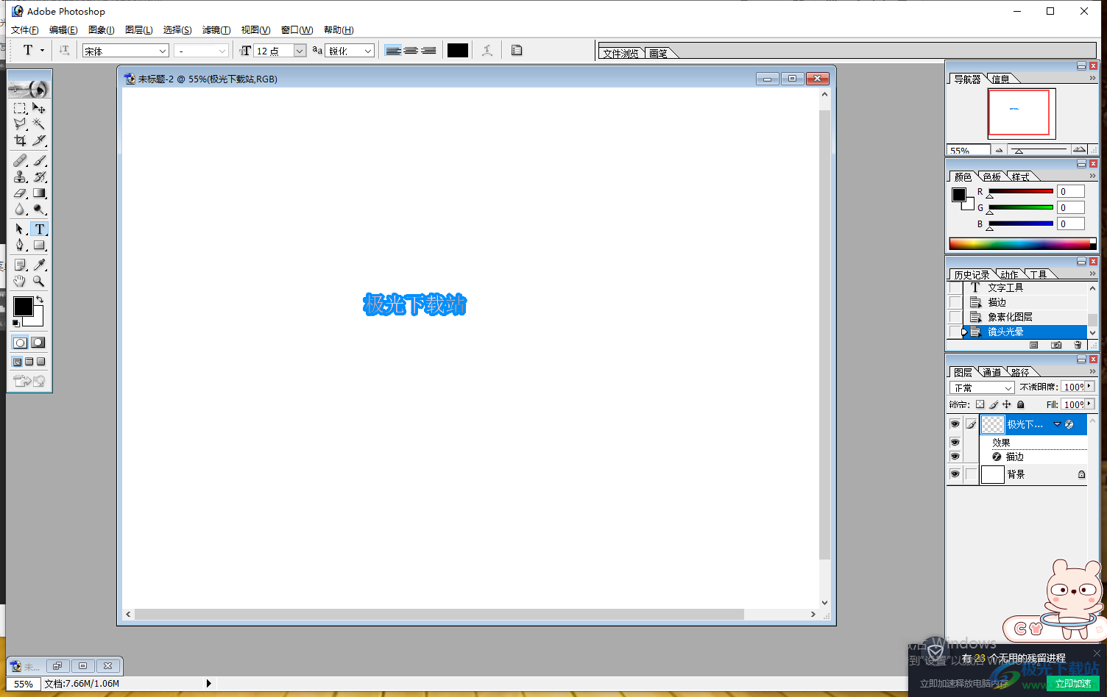Select the Dodge tool
Screen dimensions: 1107x697
(x=39, y=210)
